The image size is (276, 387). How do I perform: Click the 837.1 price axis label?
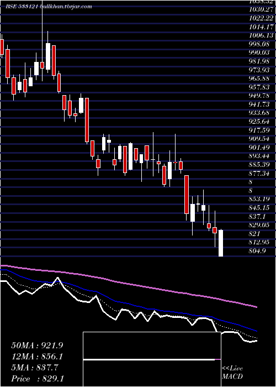258,217
